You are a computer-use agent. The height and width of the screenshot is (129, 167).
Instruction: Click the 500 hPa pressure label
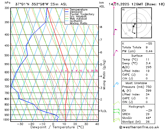pyautogui.click(x=7, y=55)
